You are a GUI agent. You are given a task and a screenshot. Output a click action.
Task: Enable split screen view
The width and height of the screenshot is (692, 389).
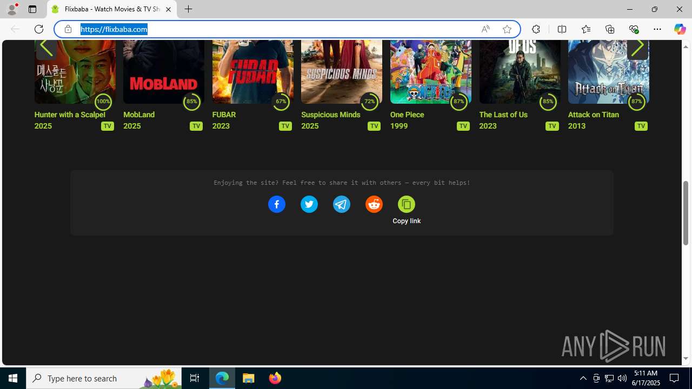click(x=562, y=29)
